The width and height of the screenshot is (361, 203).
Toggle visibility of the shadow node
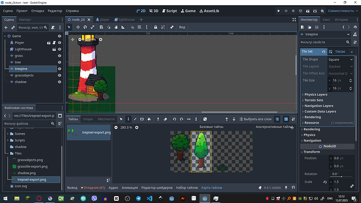60,82
